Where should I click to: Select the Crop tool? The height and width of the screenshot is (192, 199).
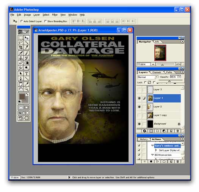[x=21, y=47]
